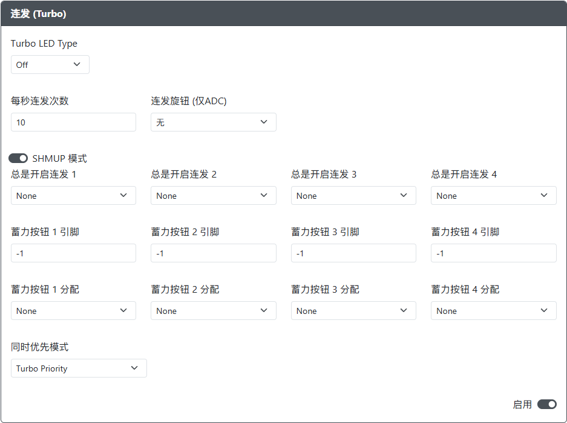Click the 连发 (Turbo) section header
The width and height of the screenshot is (567, 423).
coord(39,13)
